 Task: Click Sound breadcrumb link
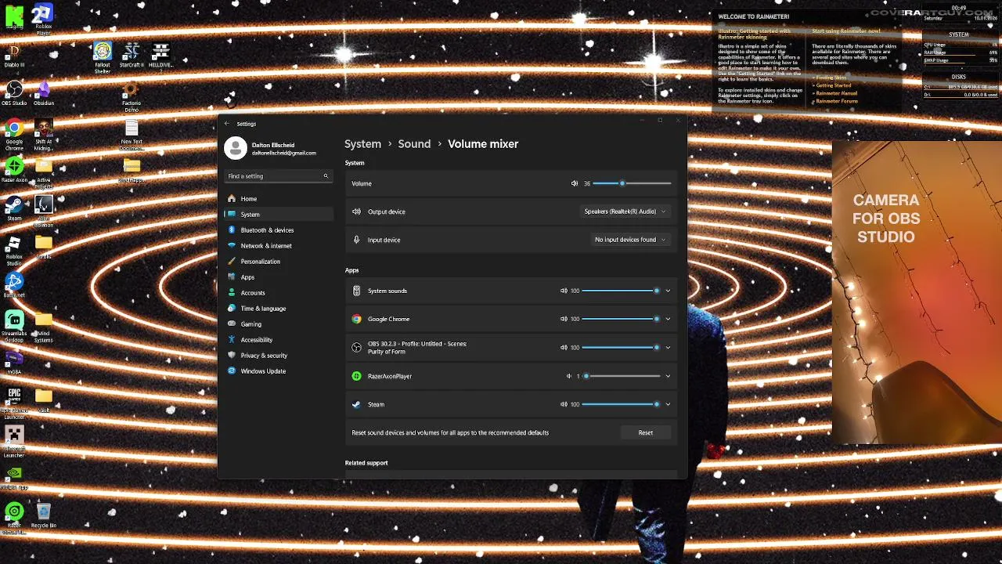(414, 144)
